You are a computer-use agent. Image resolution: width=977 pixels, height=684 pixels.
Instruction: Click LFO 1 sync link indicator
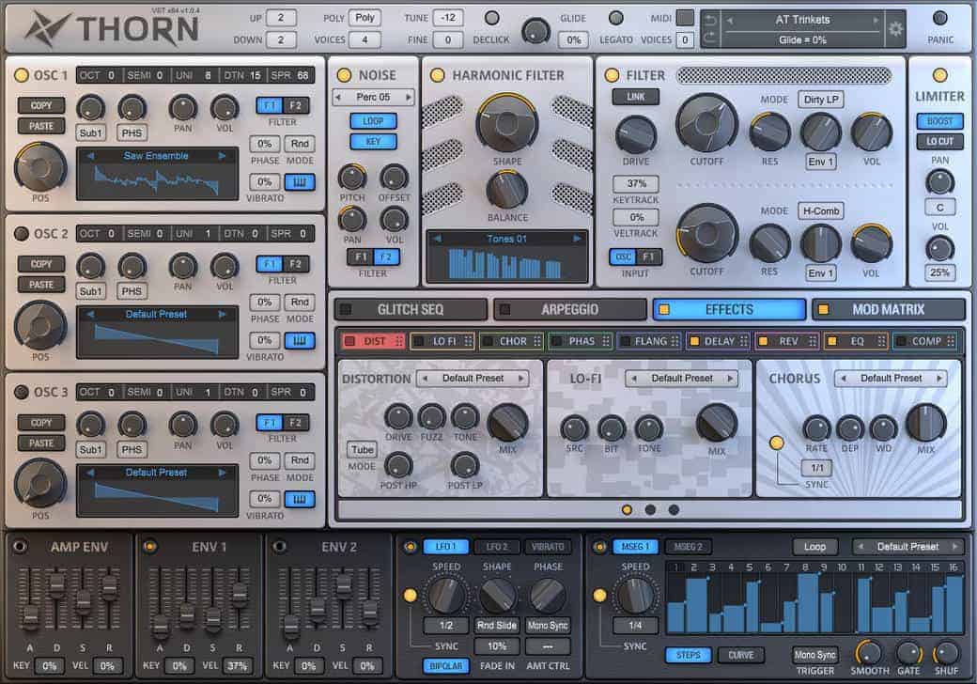(410, 595)
